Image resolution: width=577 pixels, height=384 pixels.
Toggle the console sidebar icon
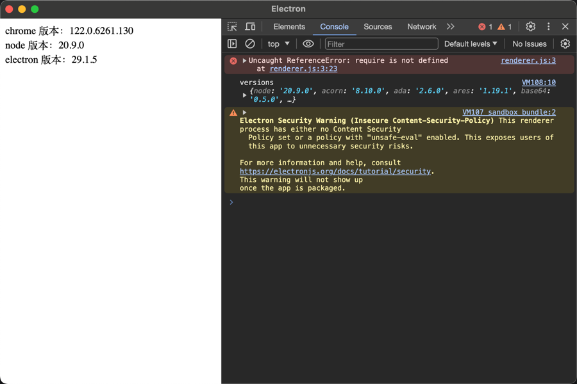pyautogui.click(x=232, y=44)
